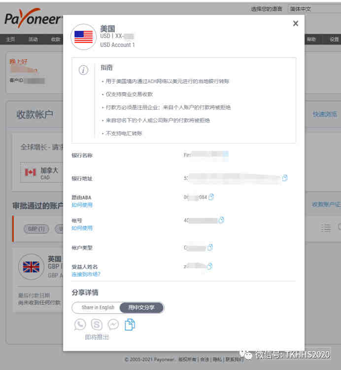Click the 银行地址 label
341x370 pixels.
(82, 178)
